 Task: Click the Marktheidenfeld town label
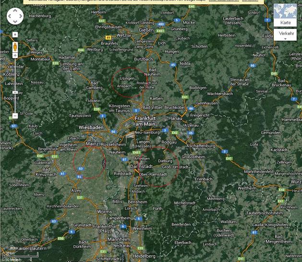259,171
